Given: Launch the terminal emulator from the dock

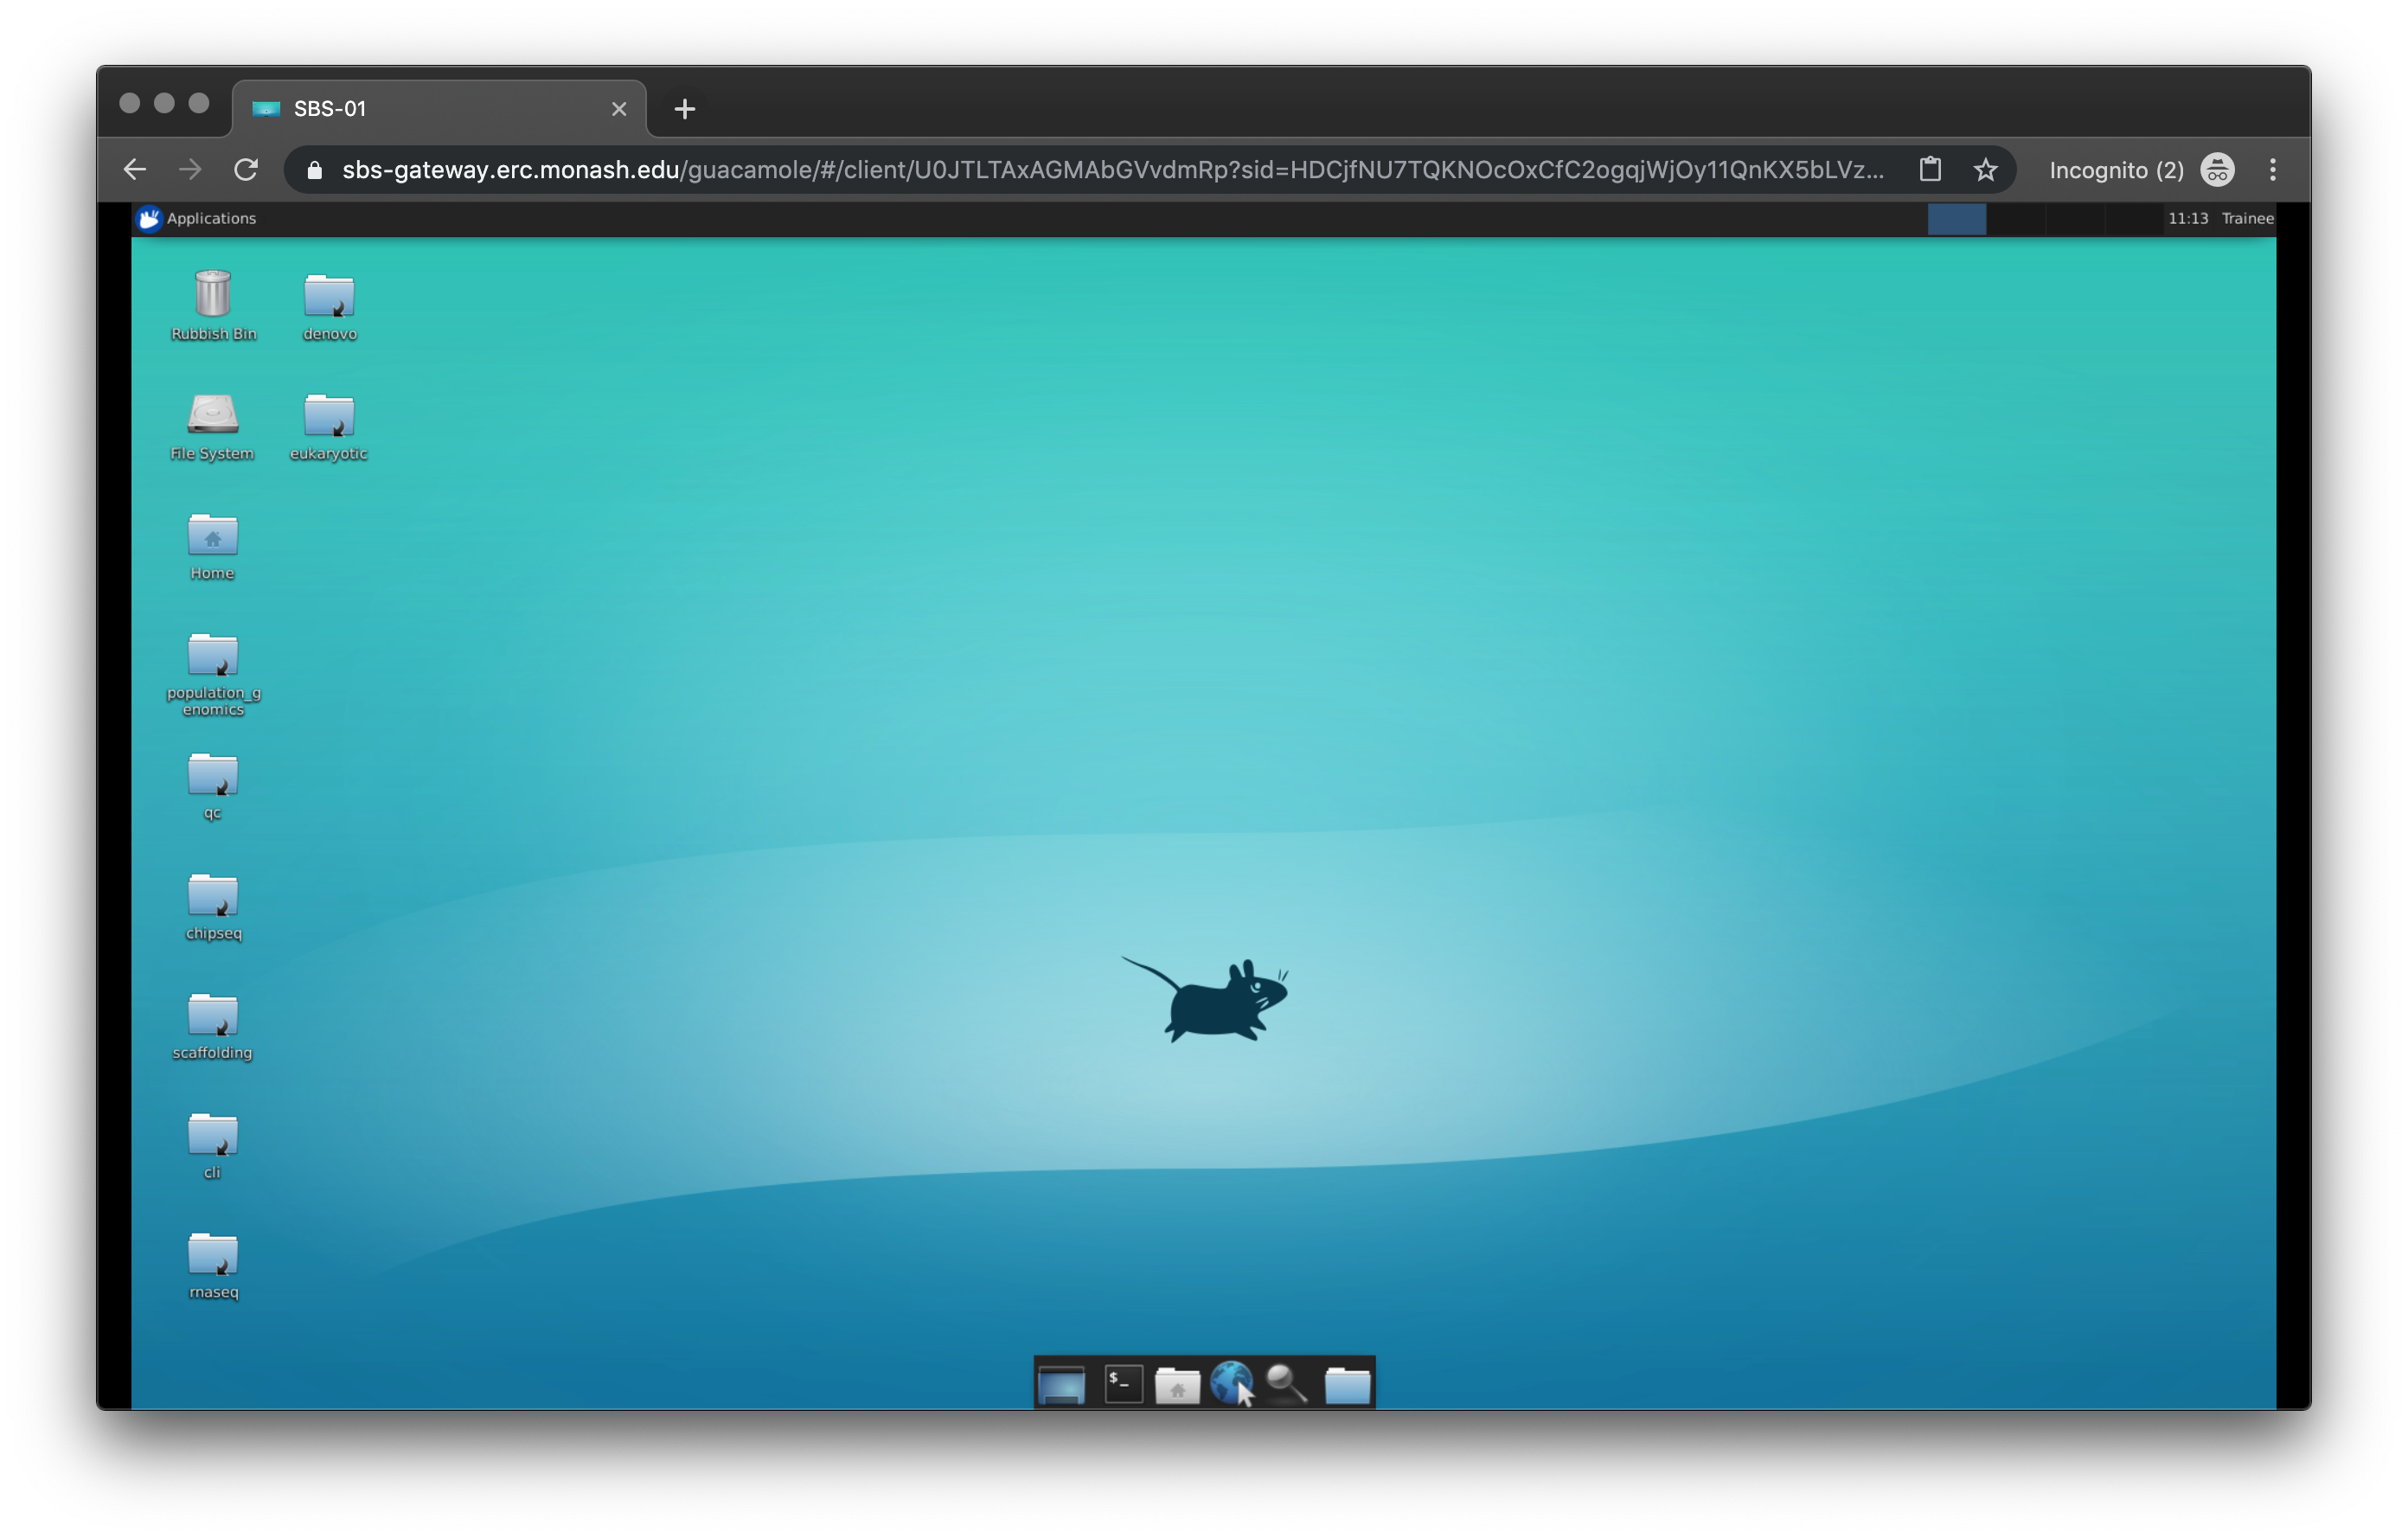Looking at the screenshot, I should coord(1124,1384).
